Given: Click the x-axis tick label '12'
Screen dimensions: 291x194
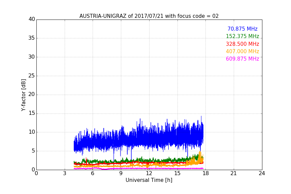Looking at the screenshot, I should [149, 173].
